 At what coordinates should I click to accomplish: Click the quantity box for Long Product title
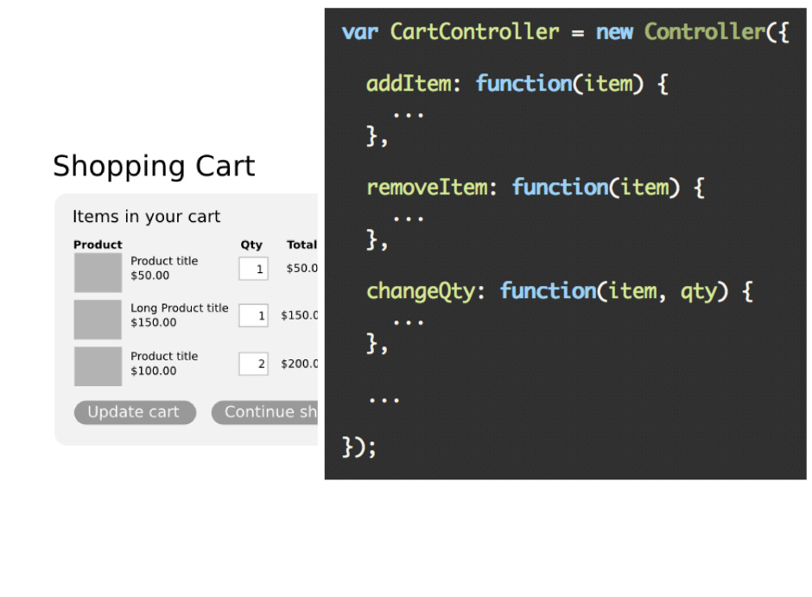[253, 315]
